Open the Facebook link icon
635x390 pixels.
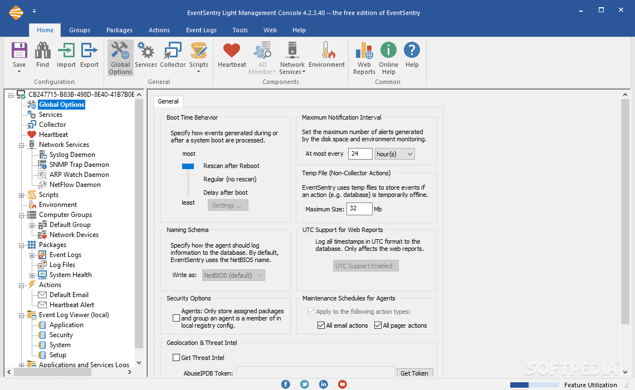pos(286,384)
